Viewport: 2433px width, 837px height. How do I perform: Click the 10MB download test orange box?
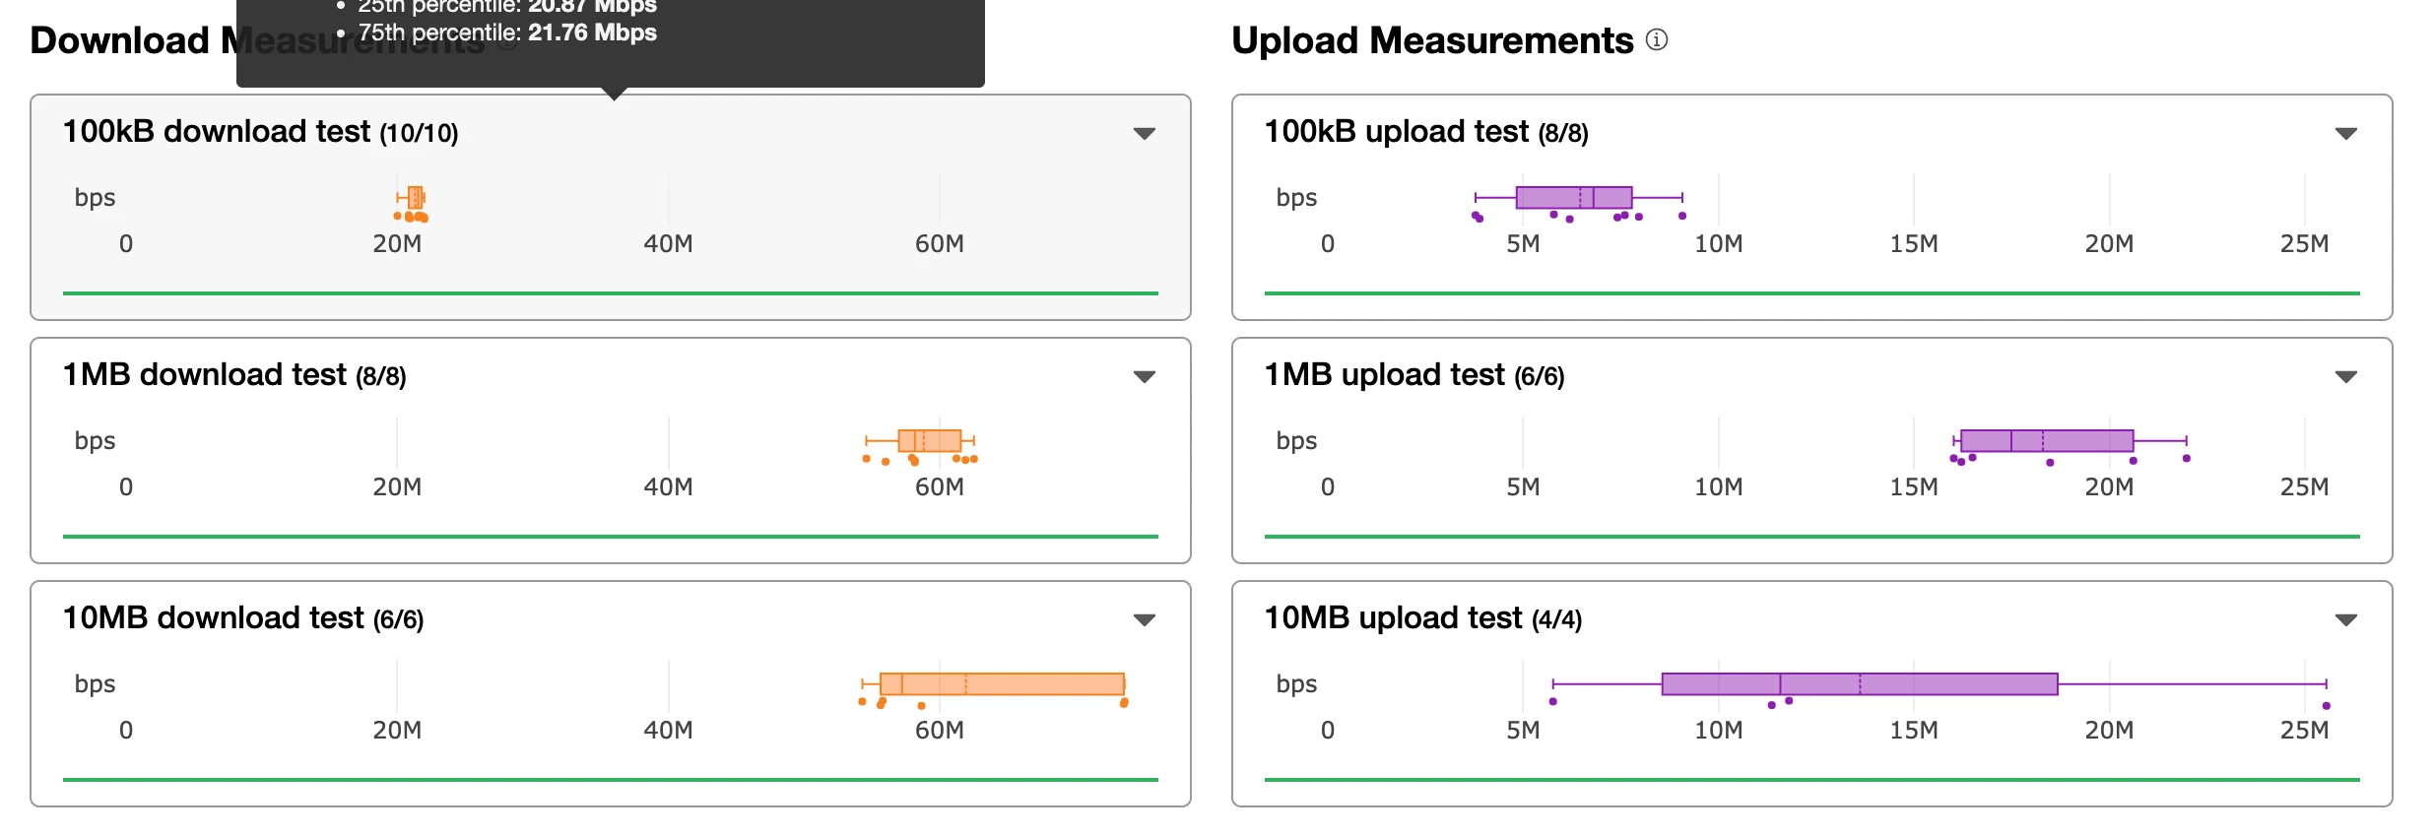pyautogui.click(x=1002, y=683)
